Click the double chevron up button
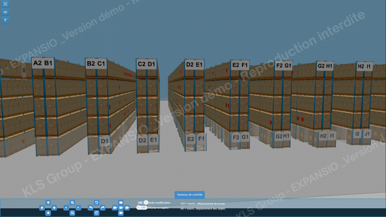 click(66, 208)
